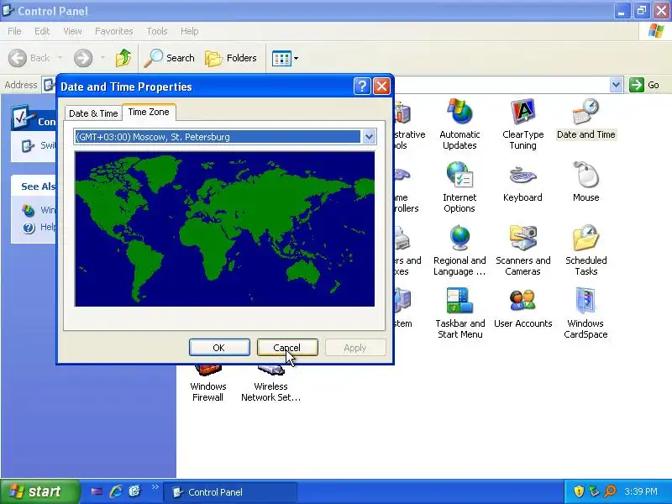Image resolution: width=672 pixels, height=504 pixels.
Task: Close the Date and Time Properties dialog
Action: tap(381, 87)
